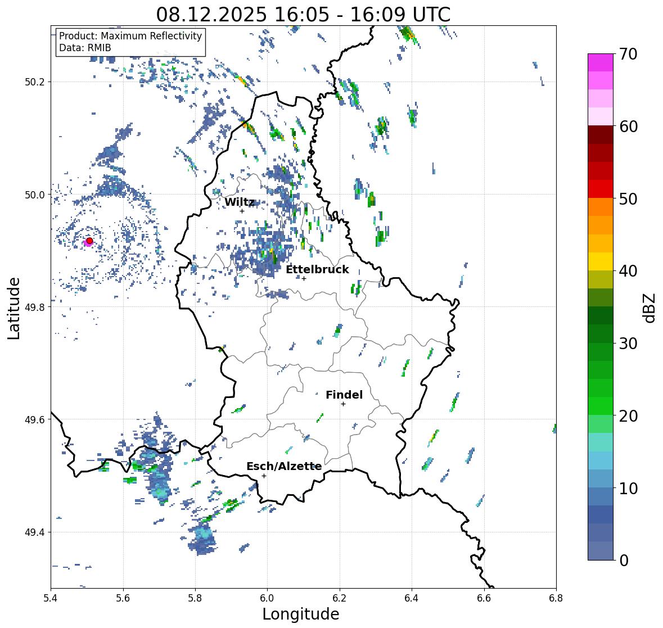Click the Esch/Alzette city label

coord(284,466)
